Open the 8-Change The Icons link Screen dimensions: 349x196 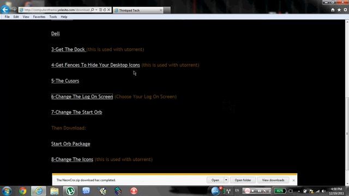pos(72,160)
